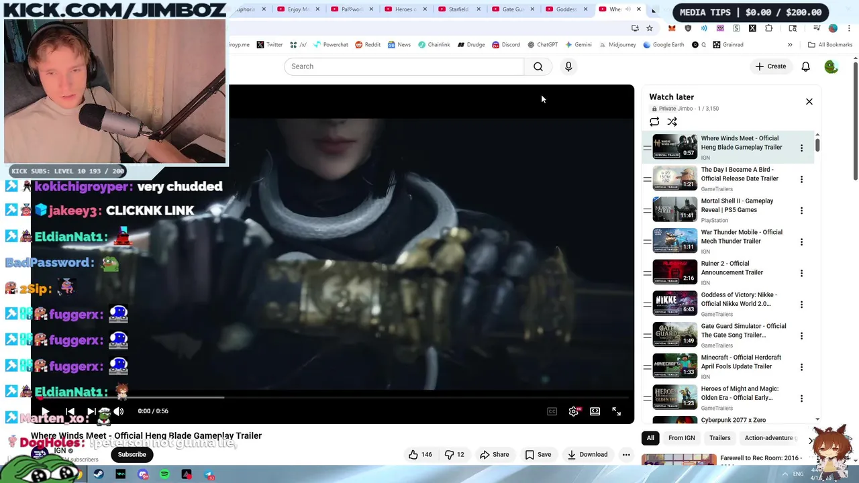Screen dimensions: 859x483
Task: Dislike the video with 12 dislikes
Action: pos(455,454)
